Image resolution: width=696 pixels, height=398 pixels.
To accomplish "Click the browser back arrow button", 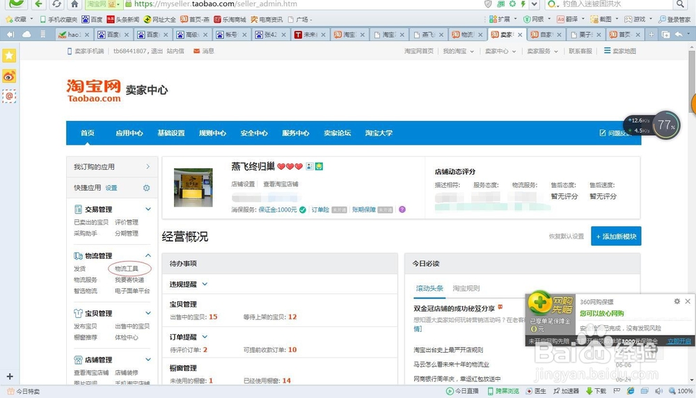I will coord(38,4).
